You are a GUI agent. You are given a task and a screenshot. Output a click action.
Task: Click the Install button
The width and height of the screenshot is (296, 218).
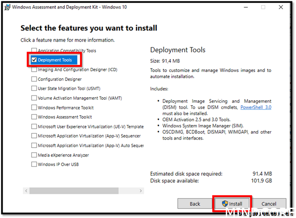coord(232,204)
